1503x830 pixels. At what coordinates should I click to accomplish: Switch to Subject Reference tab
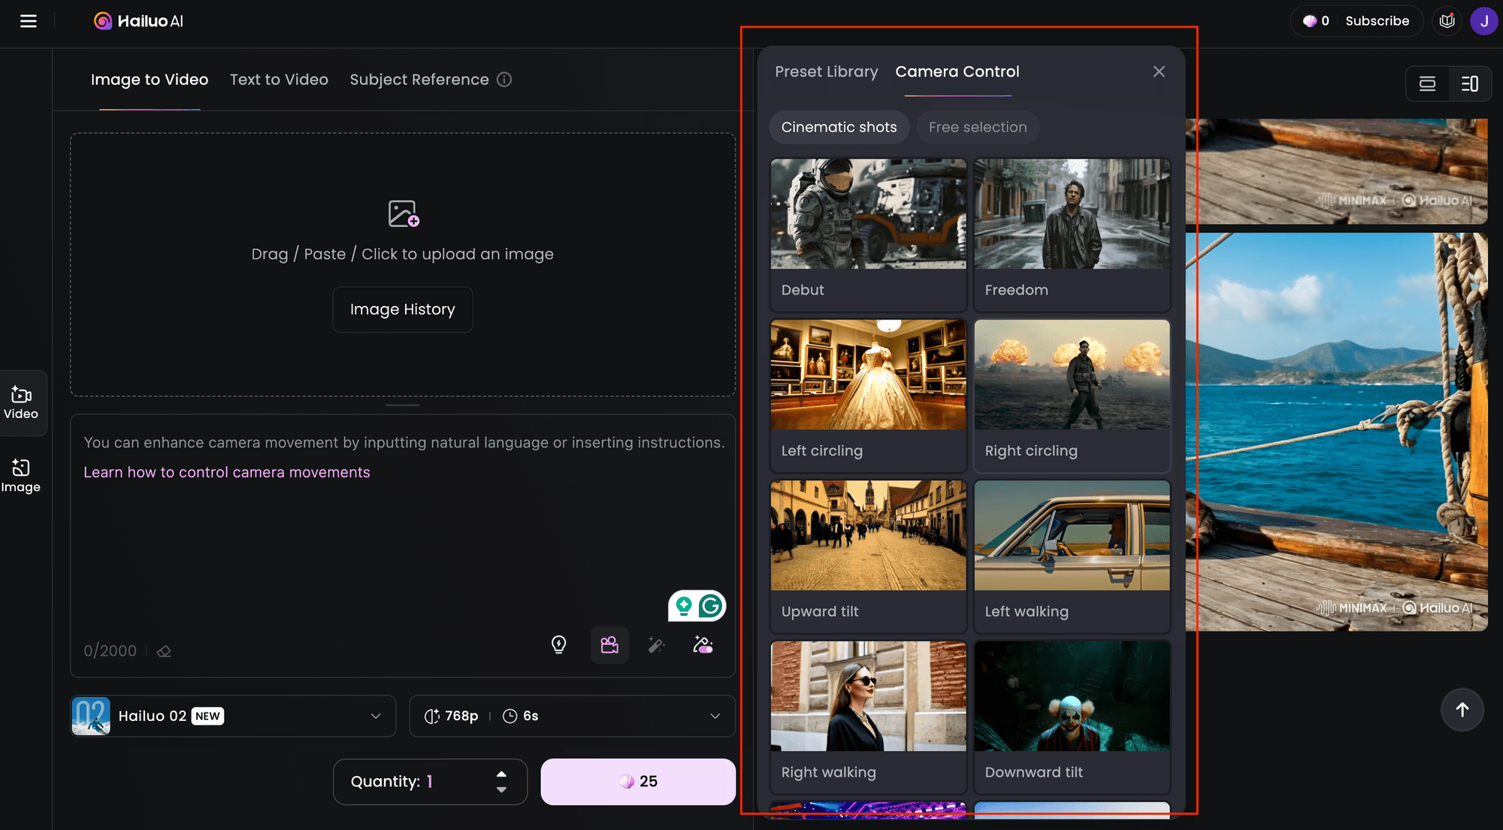[419, 80]
